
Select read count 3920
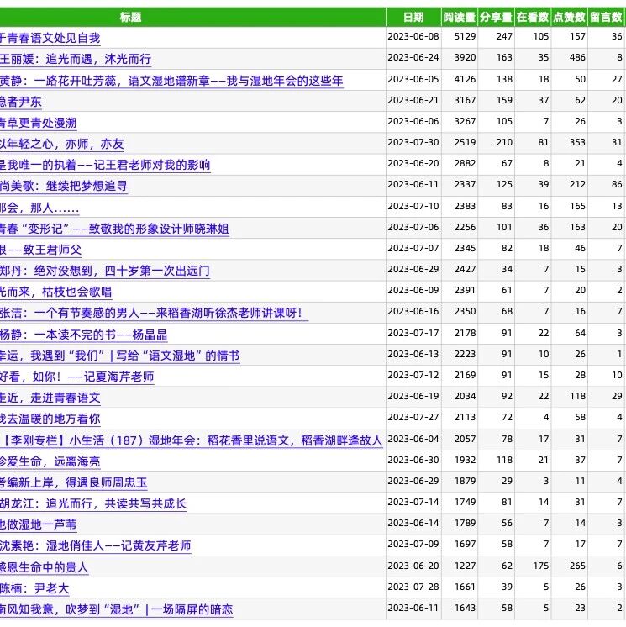pyautogui.click(x=465, y=58)
